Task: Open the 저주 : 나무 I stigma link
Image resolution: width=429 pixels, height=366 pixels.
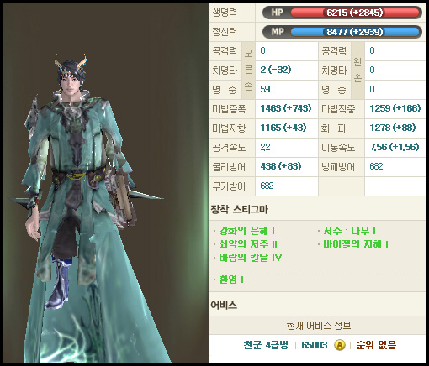Action: (x=349, y=231)
